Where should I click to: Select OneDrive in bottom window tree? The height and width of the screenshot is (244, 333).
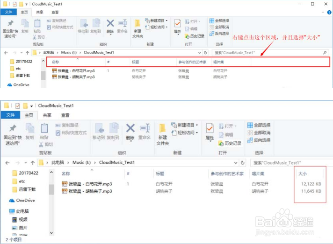pyautogui.click(x=22, y=200)
